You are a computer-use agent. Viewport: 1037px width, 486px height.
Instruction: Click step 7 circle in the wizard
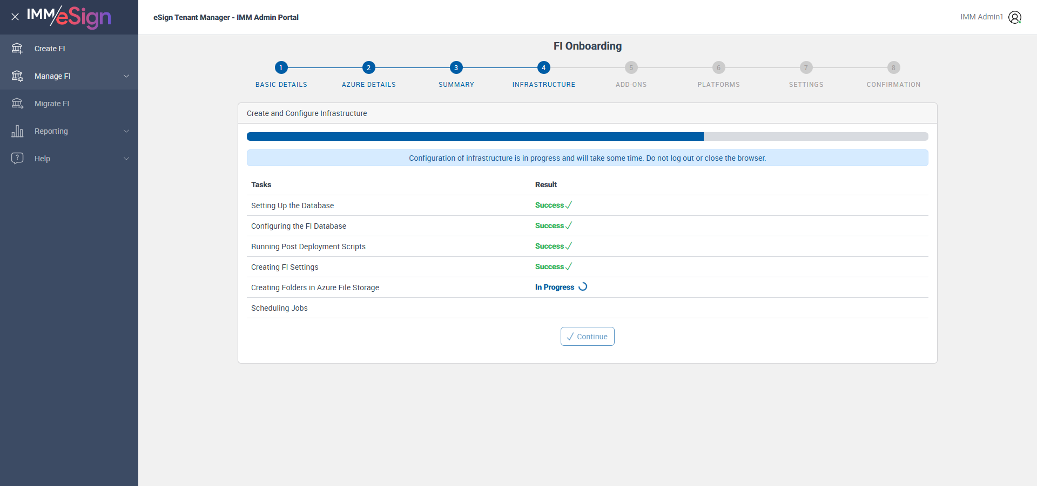(x=806, y=67)
